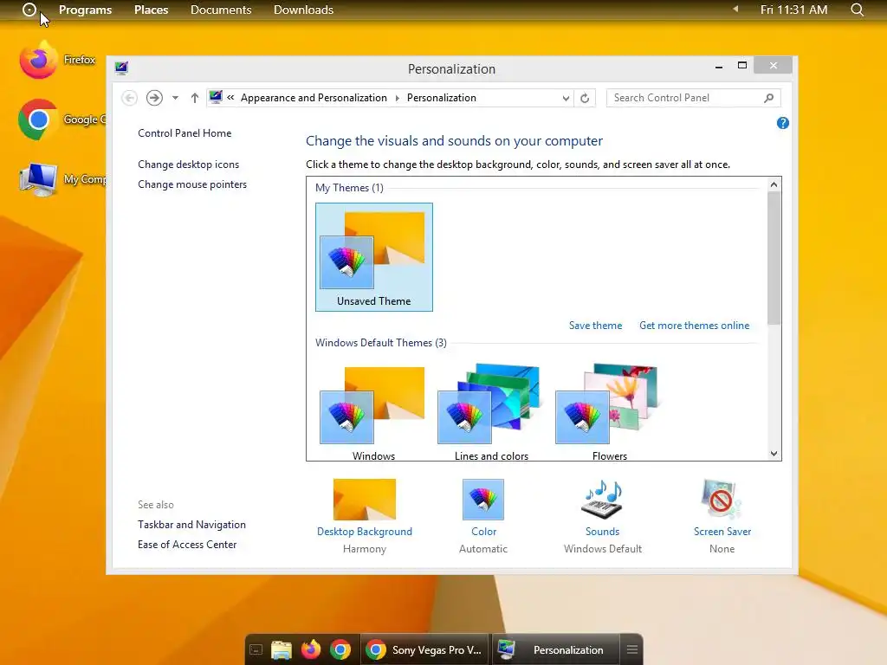Click the Sounds link text
The height and width of the screenshot is (665, 887).
603,532
